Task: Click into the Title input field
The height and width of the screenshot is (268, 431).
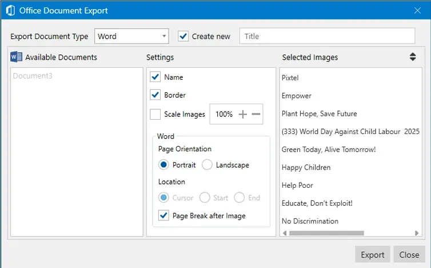Action: [327, 36]
